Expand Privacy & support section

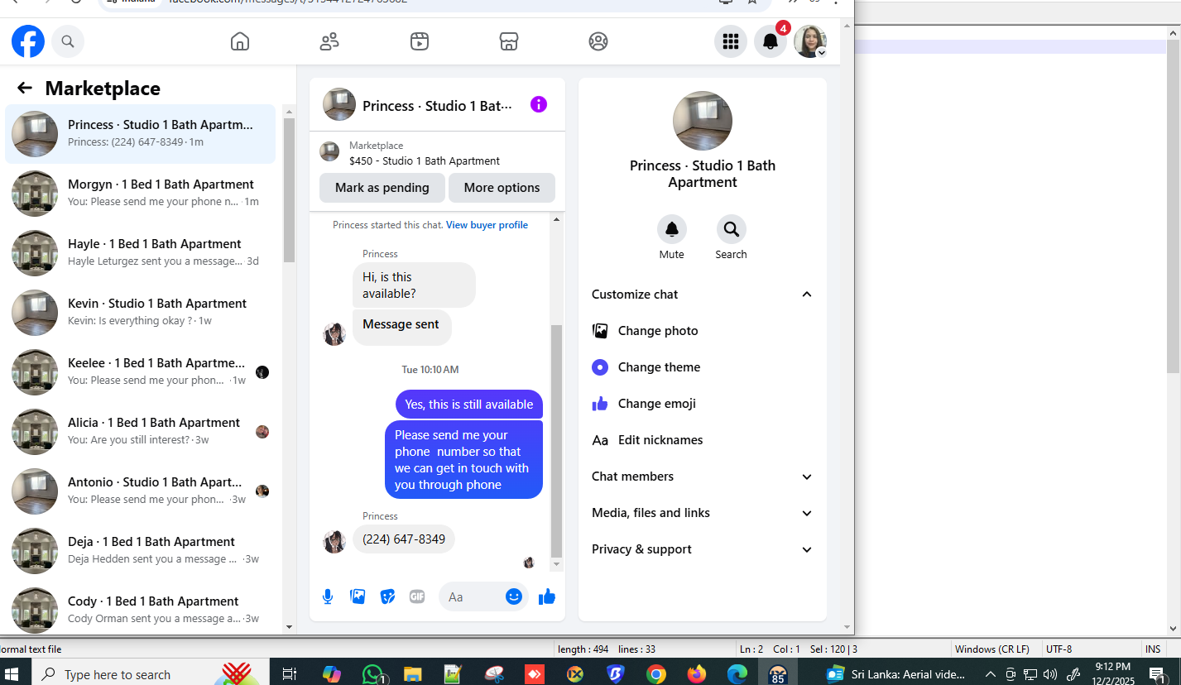point(703,549)
